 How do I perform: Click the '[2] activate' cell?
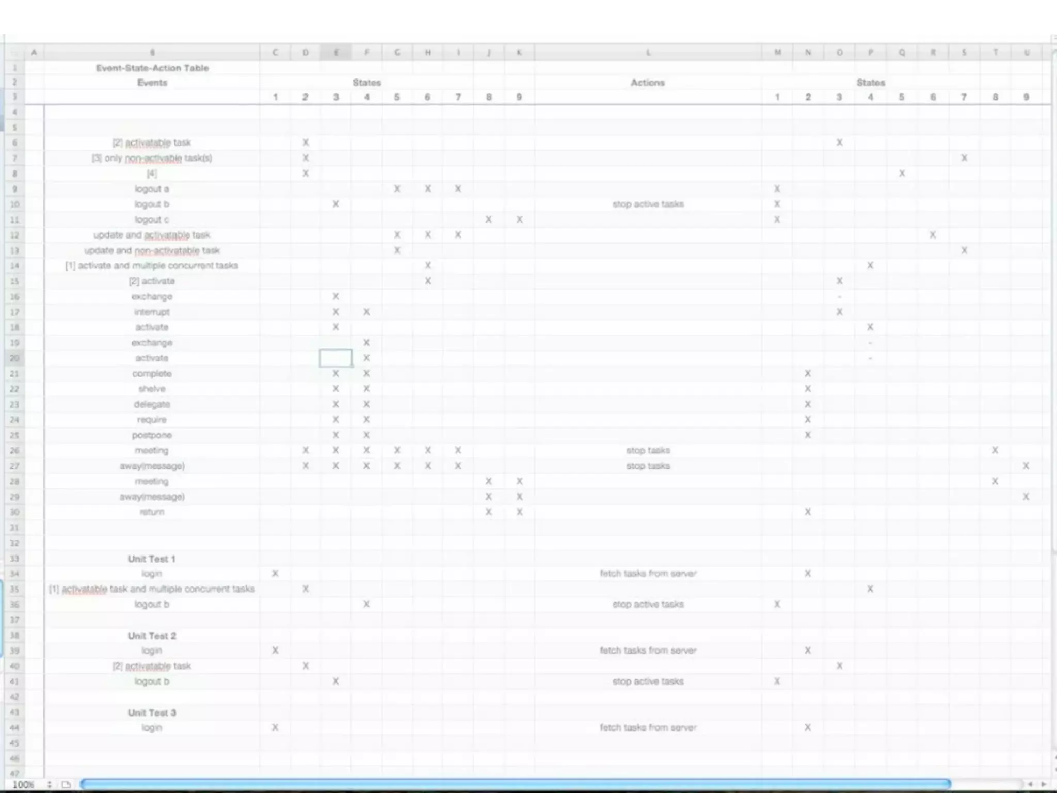click(x=152, y=281)
